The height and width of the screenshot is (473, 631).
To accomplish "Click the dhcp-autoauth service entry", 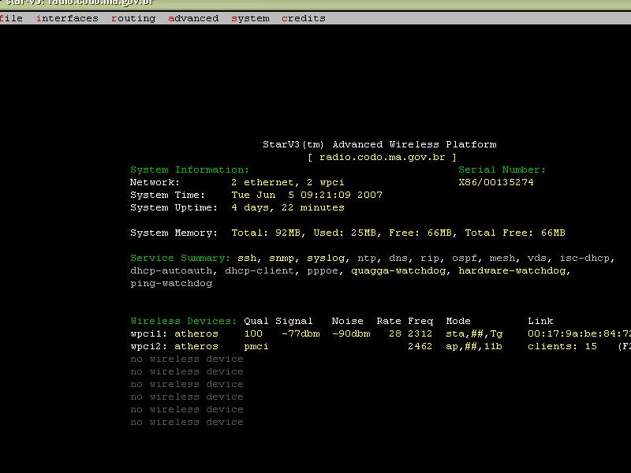I will click(x=171, y=270).
